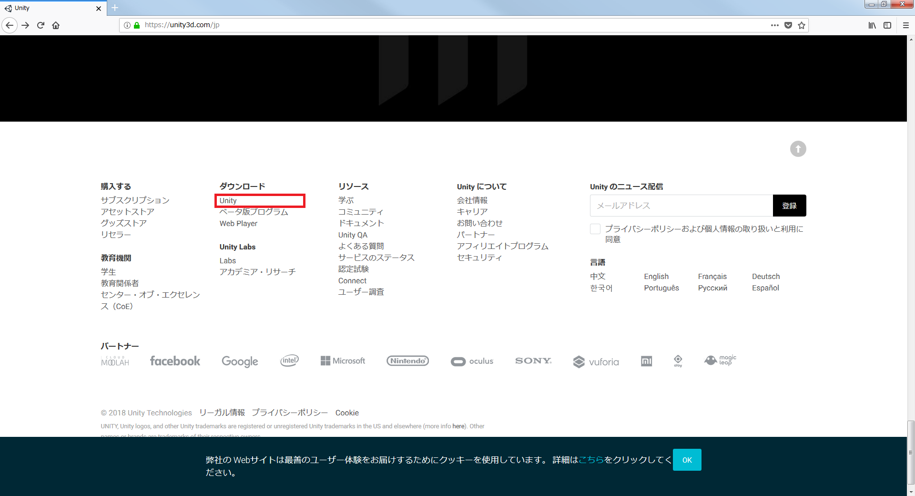
Task: Open プライバシーポリシー footer link
Action: pos(290,413)
